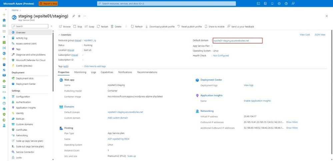The width and height of the screenshot is (333, 161).
Task: Select the Properties tab
Action: pyautogui.click(x=64, y=72)
